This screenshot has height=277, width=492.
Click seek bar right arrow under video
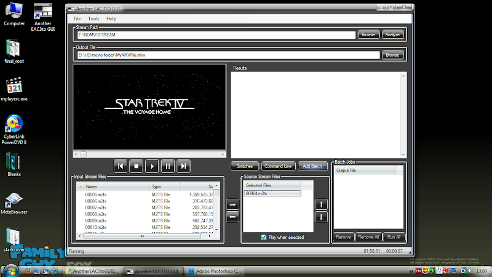click(x=223, y=155)
